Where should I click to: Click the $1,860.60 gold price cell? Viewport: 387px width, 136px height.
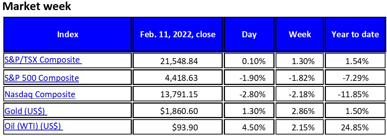(178, 111)
